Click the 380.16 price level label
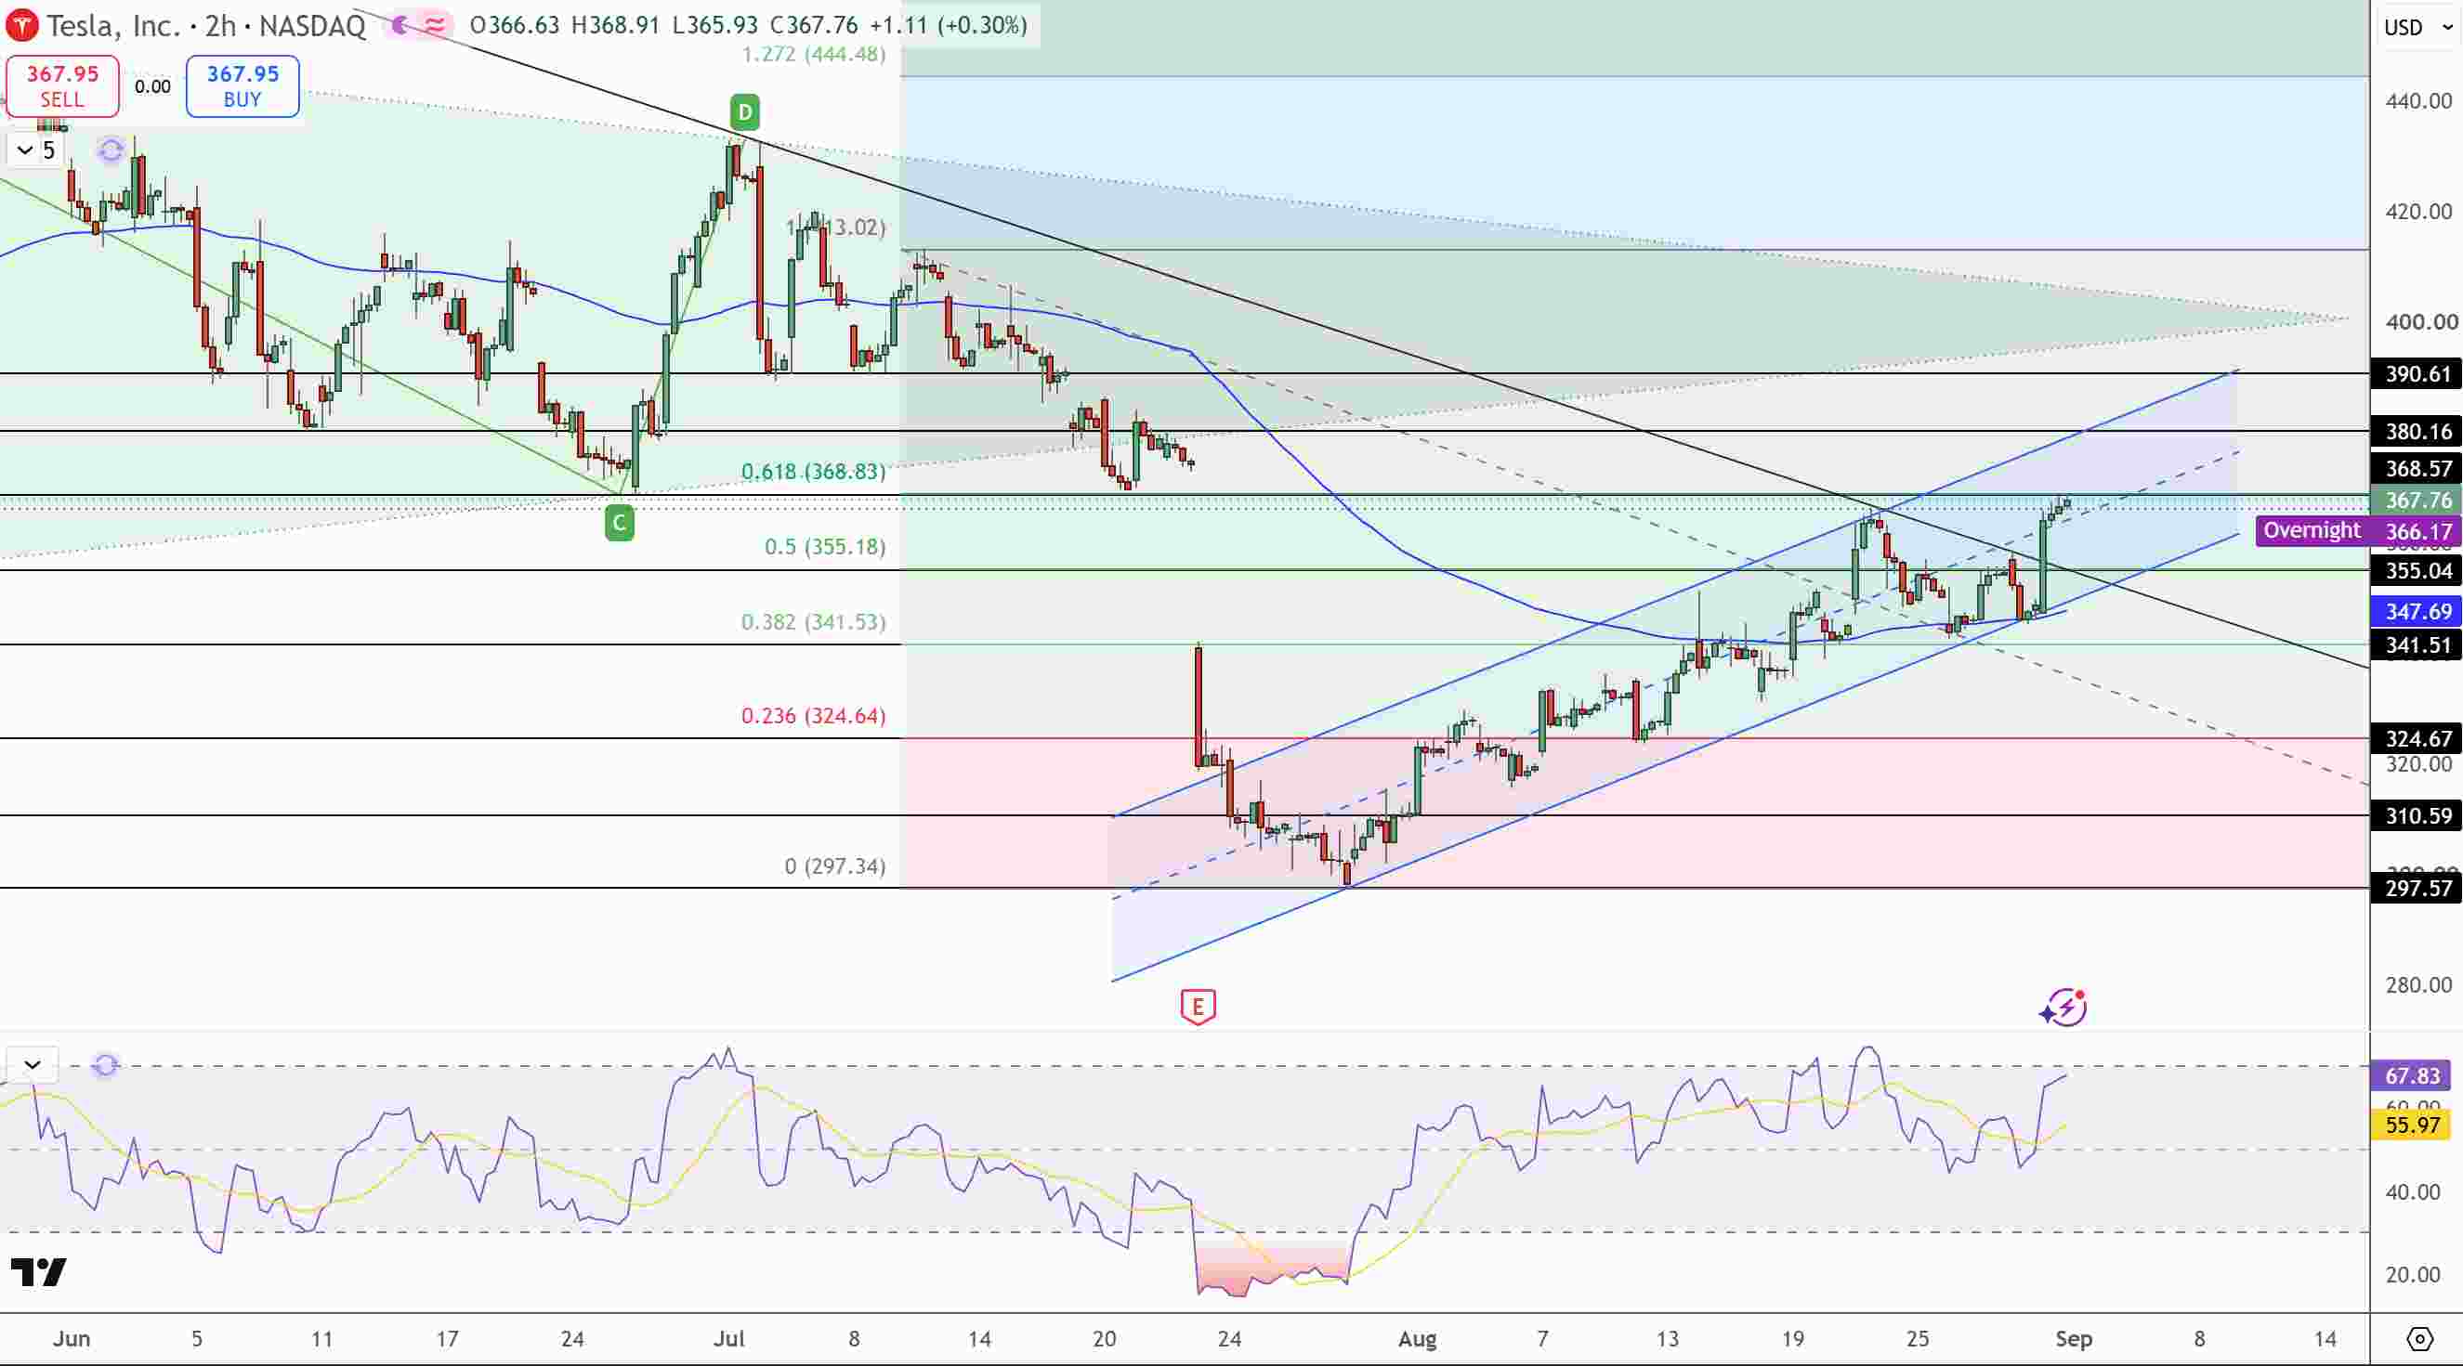 coord(2417,432)
